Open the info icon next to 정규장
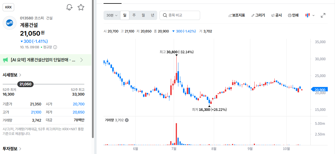 (x=55, y=47)
